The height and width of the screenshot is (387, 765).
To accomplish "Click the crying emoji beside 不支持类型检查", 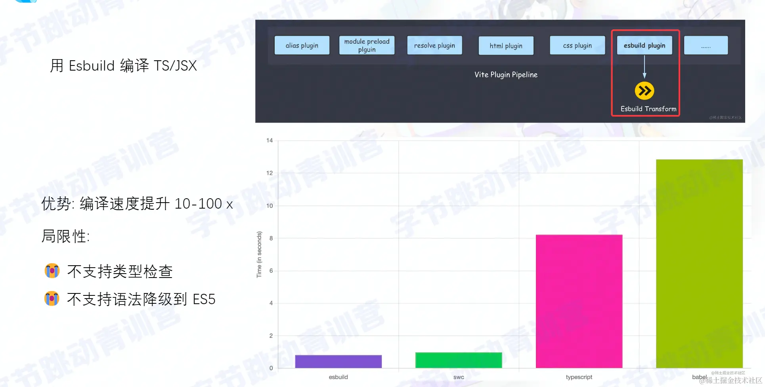I will click(52, 271).
